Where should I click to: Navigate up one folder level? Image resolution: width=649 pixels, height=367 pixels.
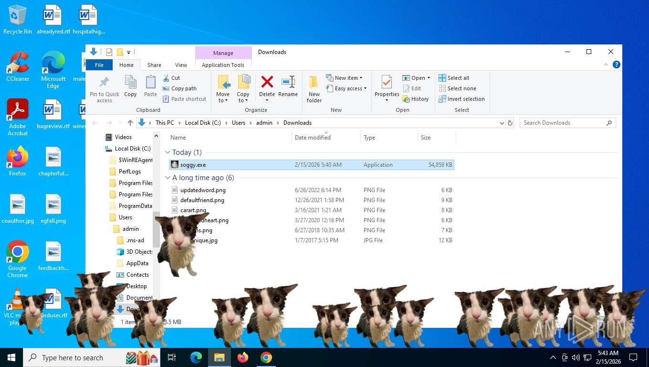pos(130,123)
